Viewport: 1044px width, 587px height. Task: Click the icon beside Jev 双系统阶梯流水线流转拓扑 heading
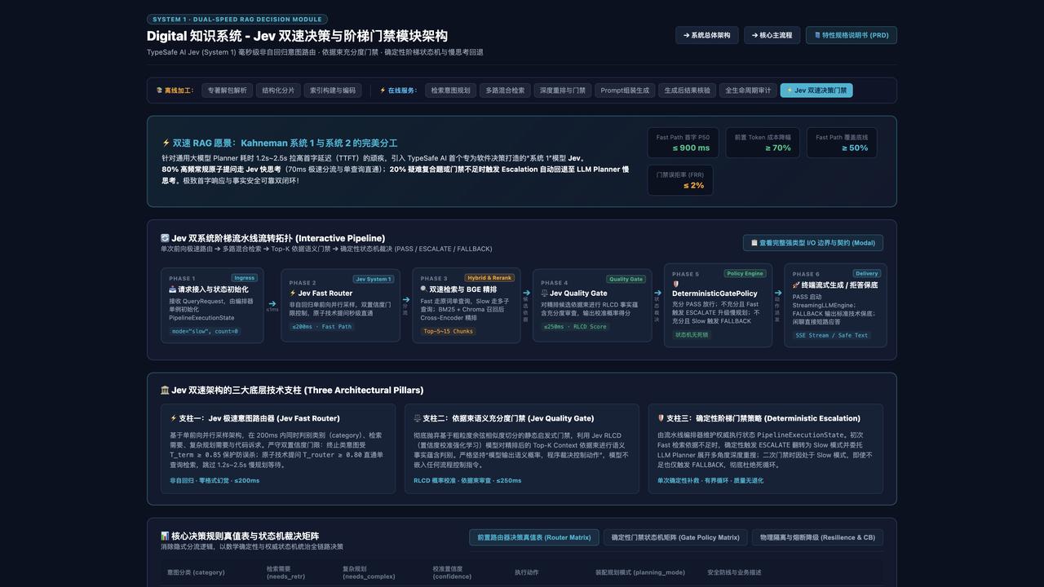coord(165,238)
